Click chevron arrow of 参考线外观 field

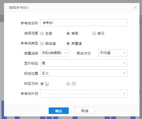tap(124, 94)
